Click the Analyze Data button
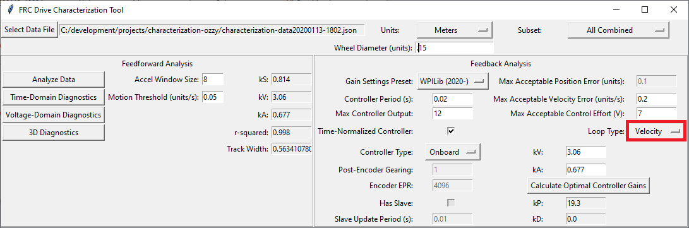Viewport: 689px width, 228px height. (x=54, y=80)
